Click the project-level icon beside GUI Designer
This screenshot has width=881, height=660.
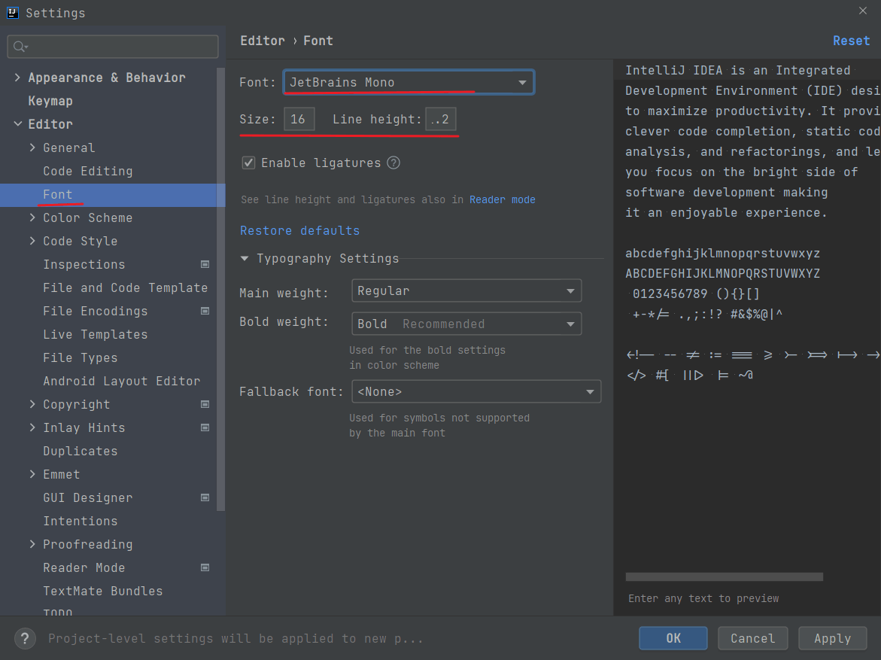(x=205, y=497)
